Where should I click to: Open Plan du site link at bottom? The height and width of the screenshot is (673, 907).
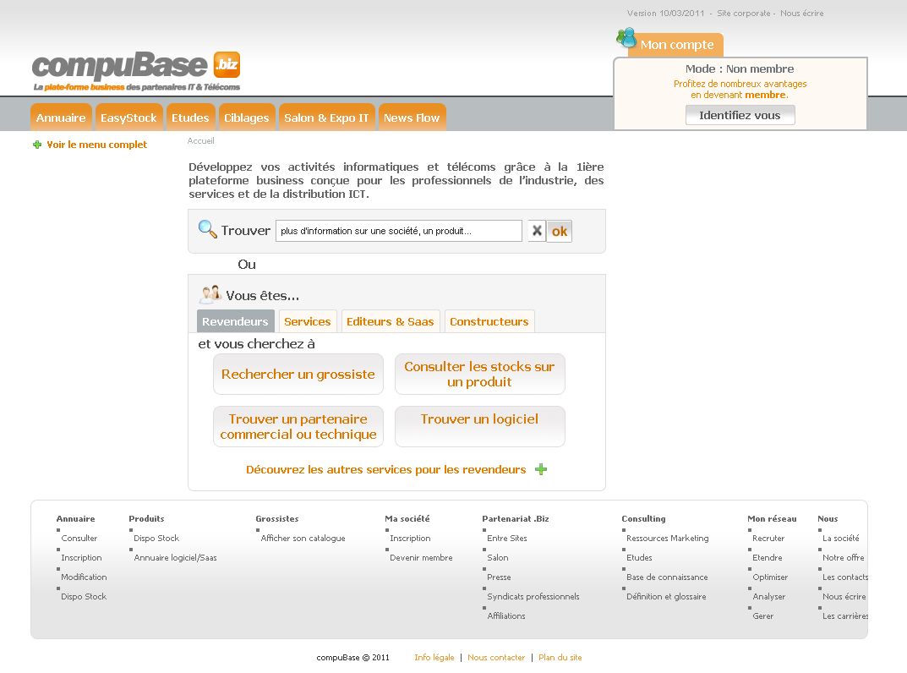[x=560, y=658]
